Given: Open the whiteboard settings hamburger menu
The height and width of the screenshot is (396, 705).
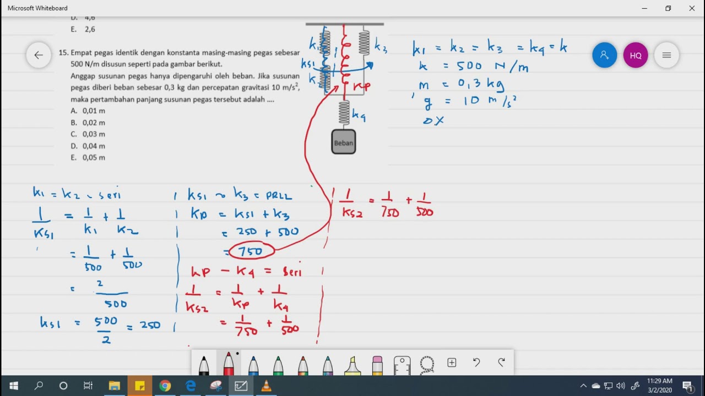Looking at the screenshot, I should [x=666, y=55].
